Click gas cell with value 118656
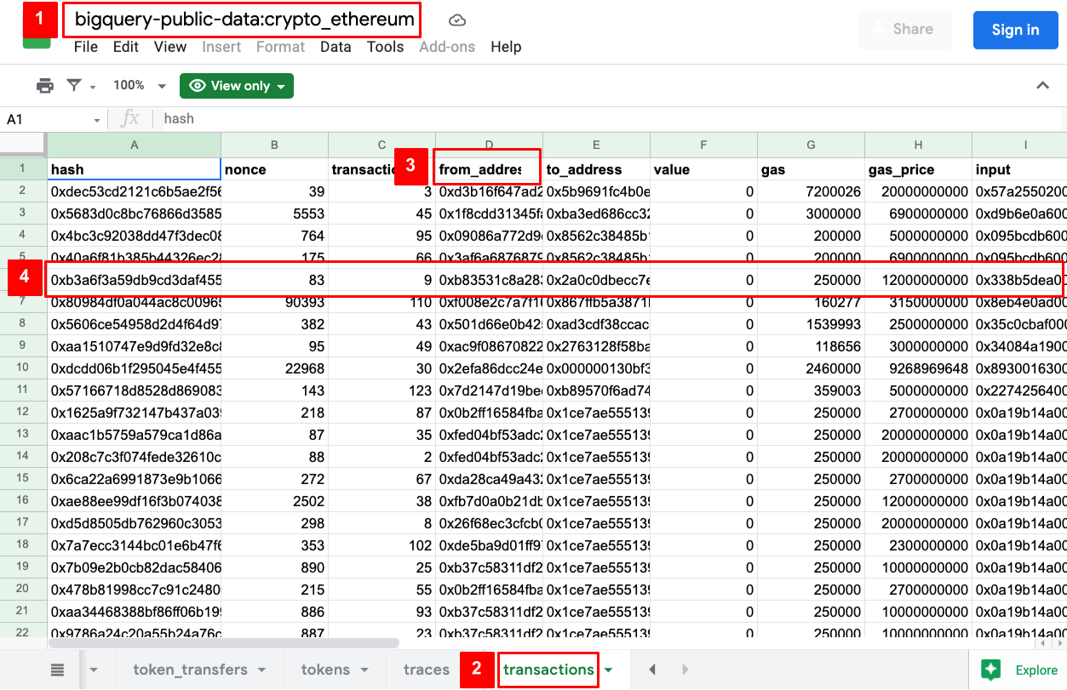The height and width of the screenshot is (690, 1067). [x=811, y=346]
